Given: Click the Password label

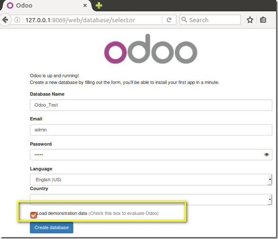Looking at the screenshot, I should [41, 144].
